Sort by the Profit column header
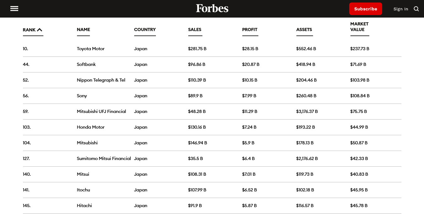The width and height of the screenshot is (424, 214). 250,29
